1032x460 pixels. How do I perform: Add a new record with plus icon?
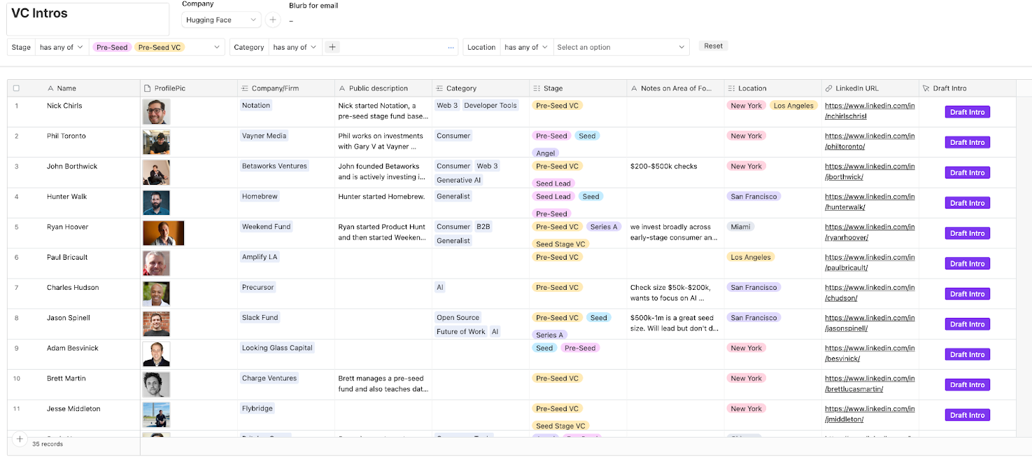20,440
